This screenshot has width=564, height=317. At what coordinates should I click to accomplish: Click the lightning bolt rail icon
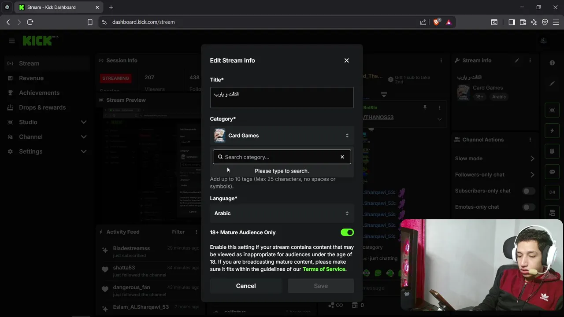[x=552, y=131]
